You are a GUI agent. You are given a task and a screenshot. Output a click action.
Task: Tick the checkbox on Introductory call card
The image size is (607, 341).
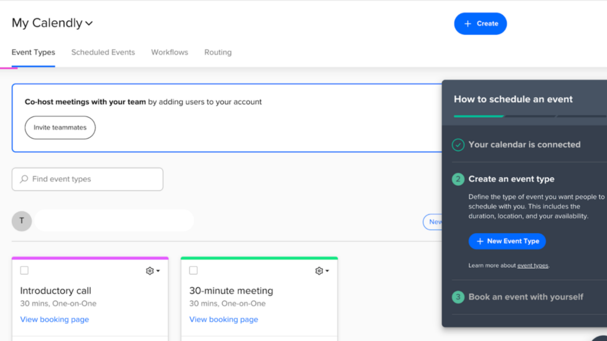[x=24, y=270]
